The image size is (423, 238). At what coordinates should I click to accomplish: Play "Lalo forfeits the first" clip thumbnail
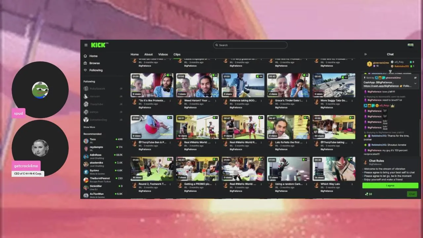click(x=288, y=127)
